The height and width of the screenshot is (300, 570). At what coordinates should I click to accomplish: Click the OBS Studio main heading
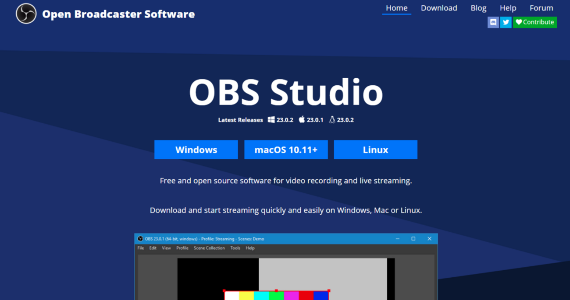(x=286, y=92)
